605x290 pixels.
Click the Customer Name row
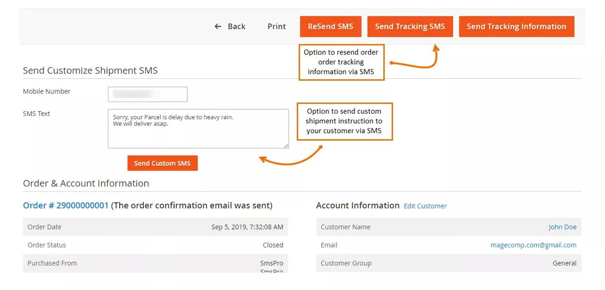[449, 227]
